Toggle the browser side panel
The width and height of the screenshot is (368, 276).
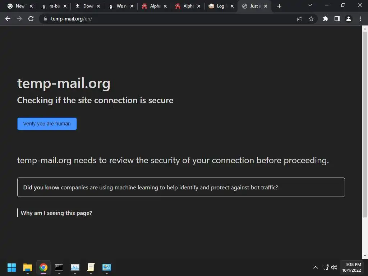point(337,19)
